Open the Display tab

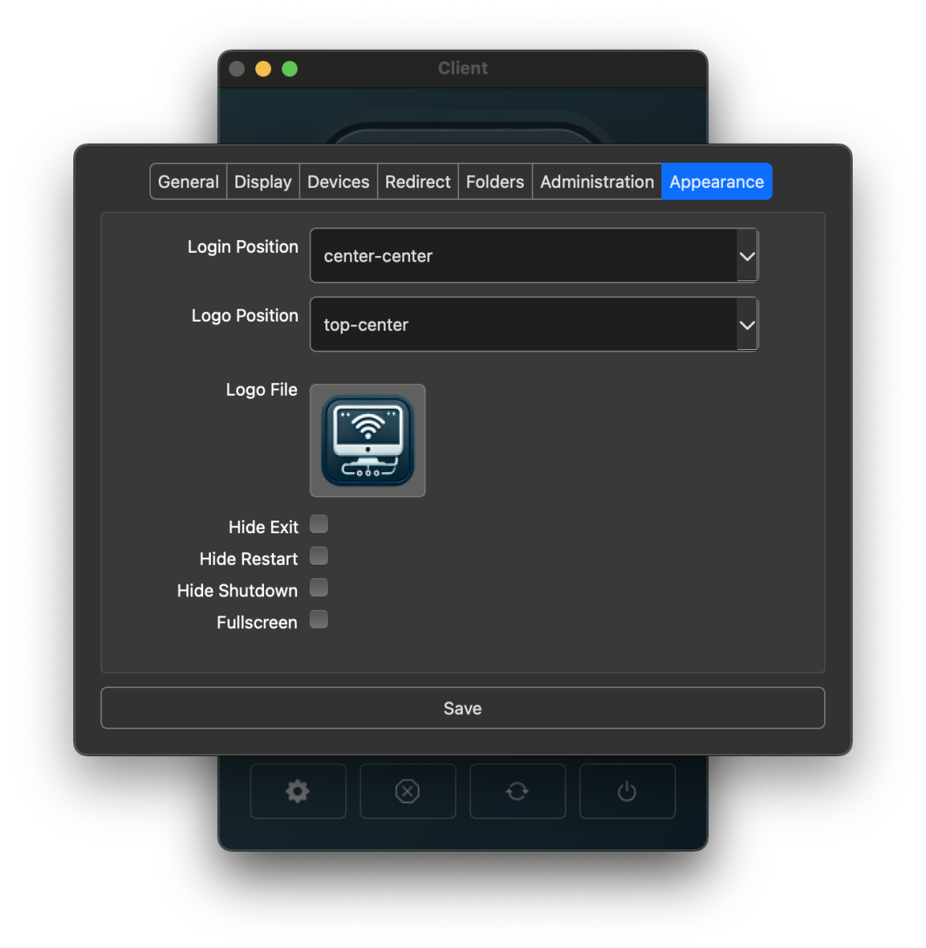click(263, 182)
